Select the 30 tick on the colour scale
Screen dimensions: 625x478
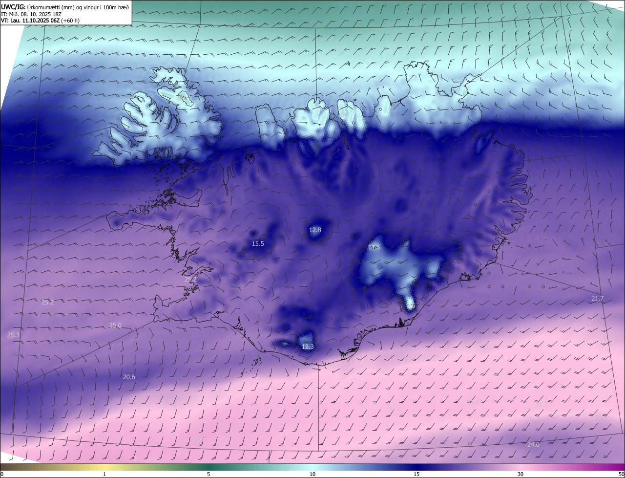pos(521,474)
